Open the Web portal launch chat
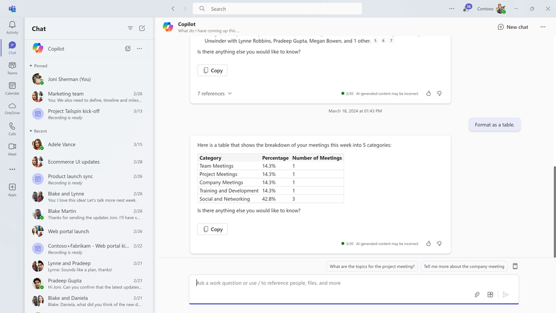The width and height of the screenshot is (556, 313). 87,231
